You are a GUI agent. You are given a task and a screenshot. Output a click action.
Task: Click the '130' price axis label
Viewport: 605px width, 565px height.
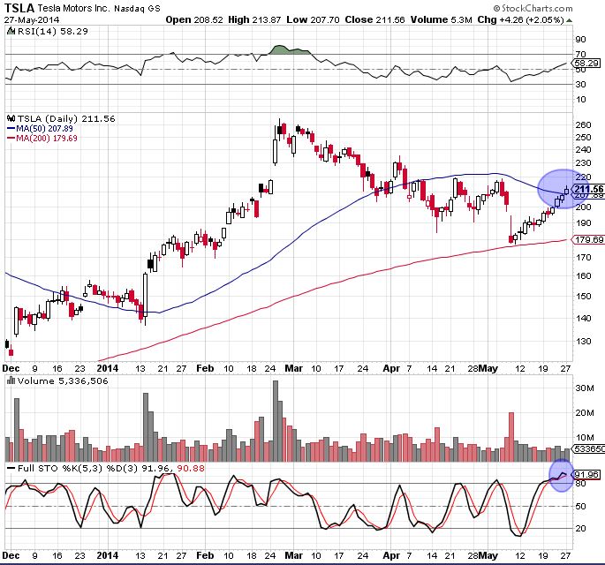tap(583, 342)
